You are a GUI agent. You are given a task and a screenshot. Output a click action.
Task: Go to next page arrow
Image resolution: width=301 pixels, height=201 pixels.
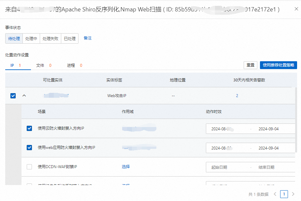click(x=293, y=194)
